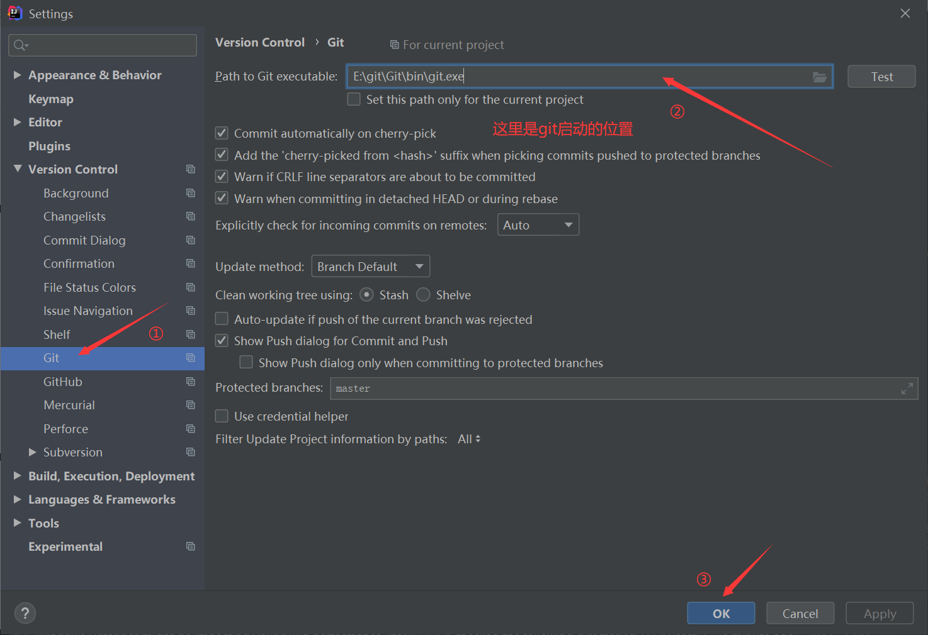Click project-level icon beside Experimental row
The height and width of the screenshot is (635, 928).
[x=191, y=546]
